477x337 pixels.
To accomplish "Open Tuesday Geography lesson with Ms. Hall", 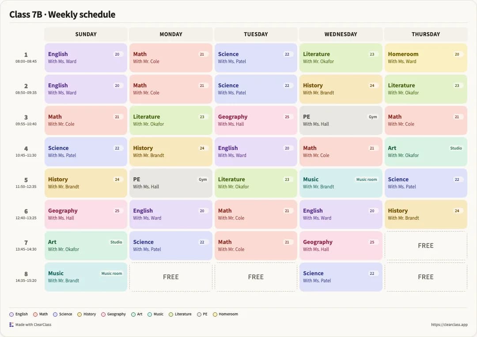I will tap(256, 120).
